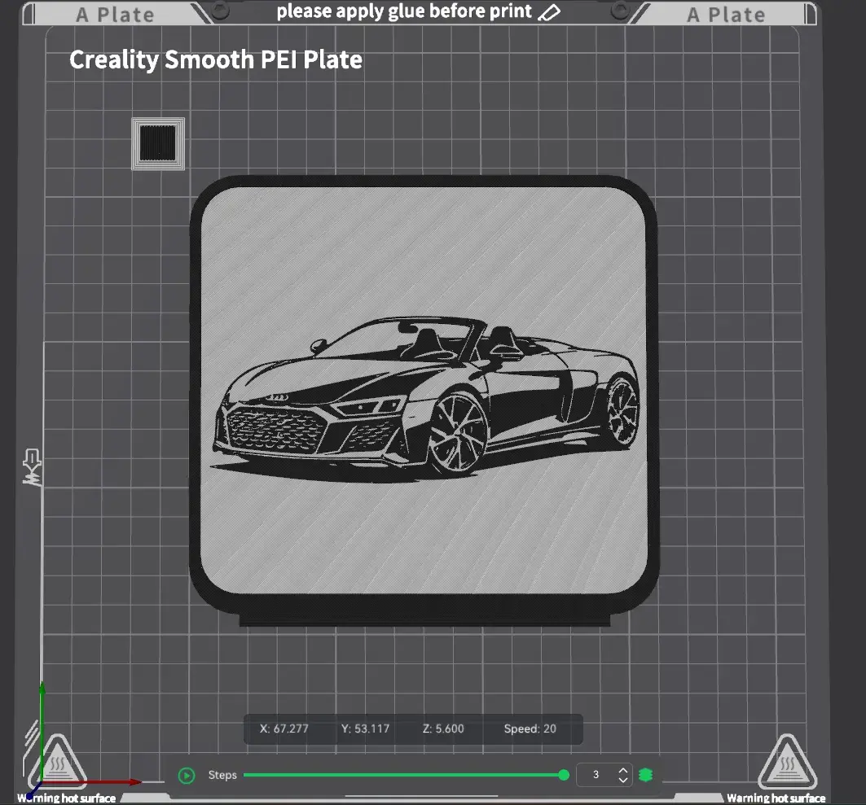This screenshot has width=866, height=805.
Task: Select the Audi car plaque model
Action: click(424, 400)
